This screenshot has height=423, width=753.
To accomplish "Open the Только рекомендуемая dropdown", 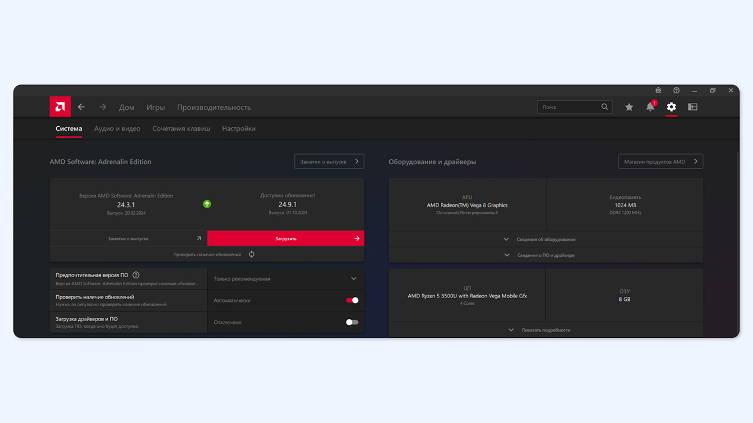I will (286, 279).
